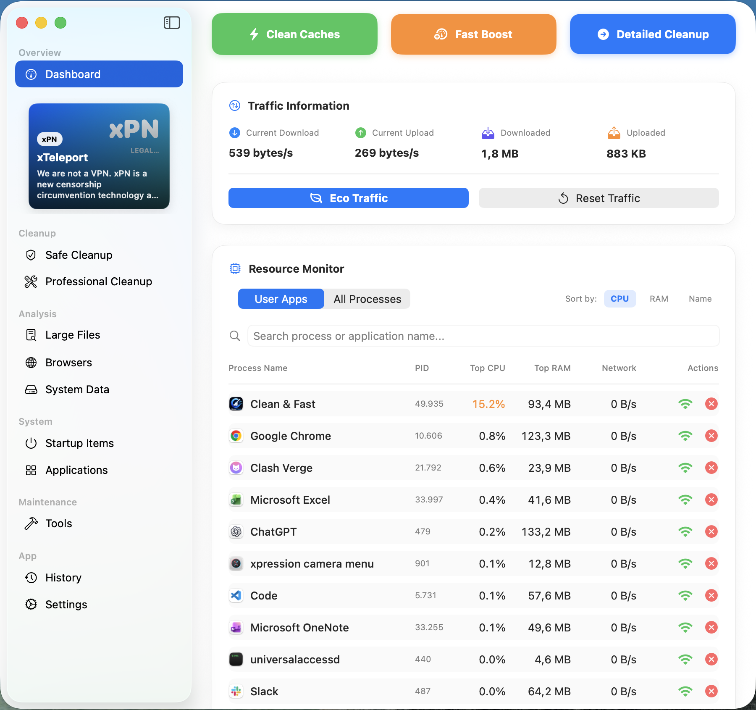Screen dimensions: 756x710
Task: Terminate the ChatGPT process
Action: coord(711,531)
